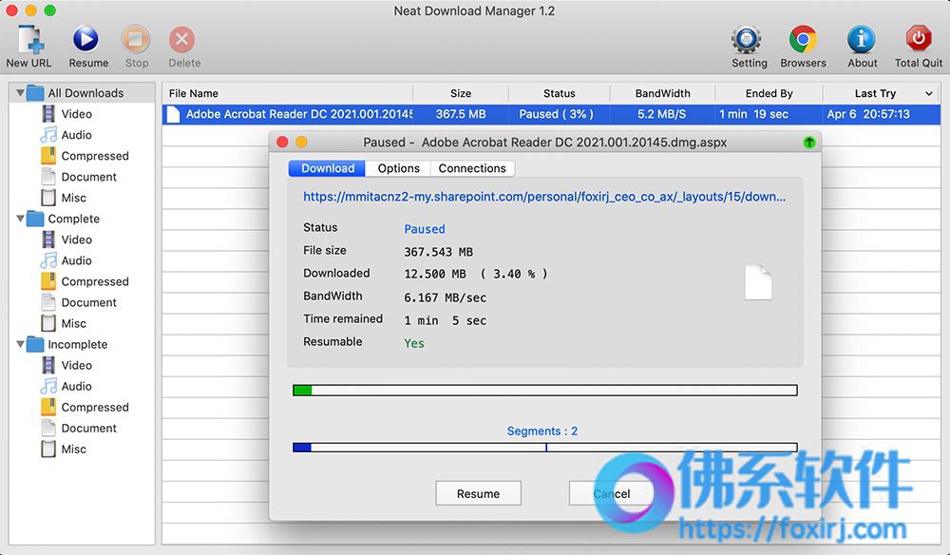The height and width of the screenshot is (555, 950).
Task: Sort by the Ended By column header
Action: click(x=769, y=93)
